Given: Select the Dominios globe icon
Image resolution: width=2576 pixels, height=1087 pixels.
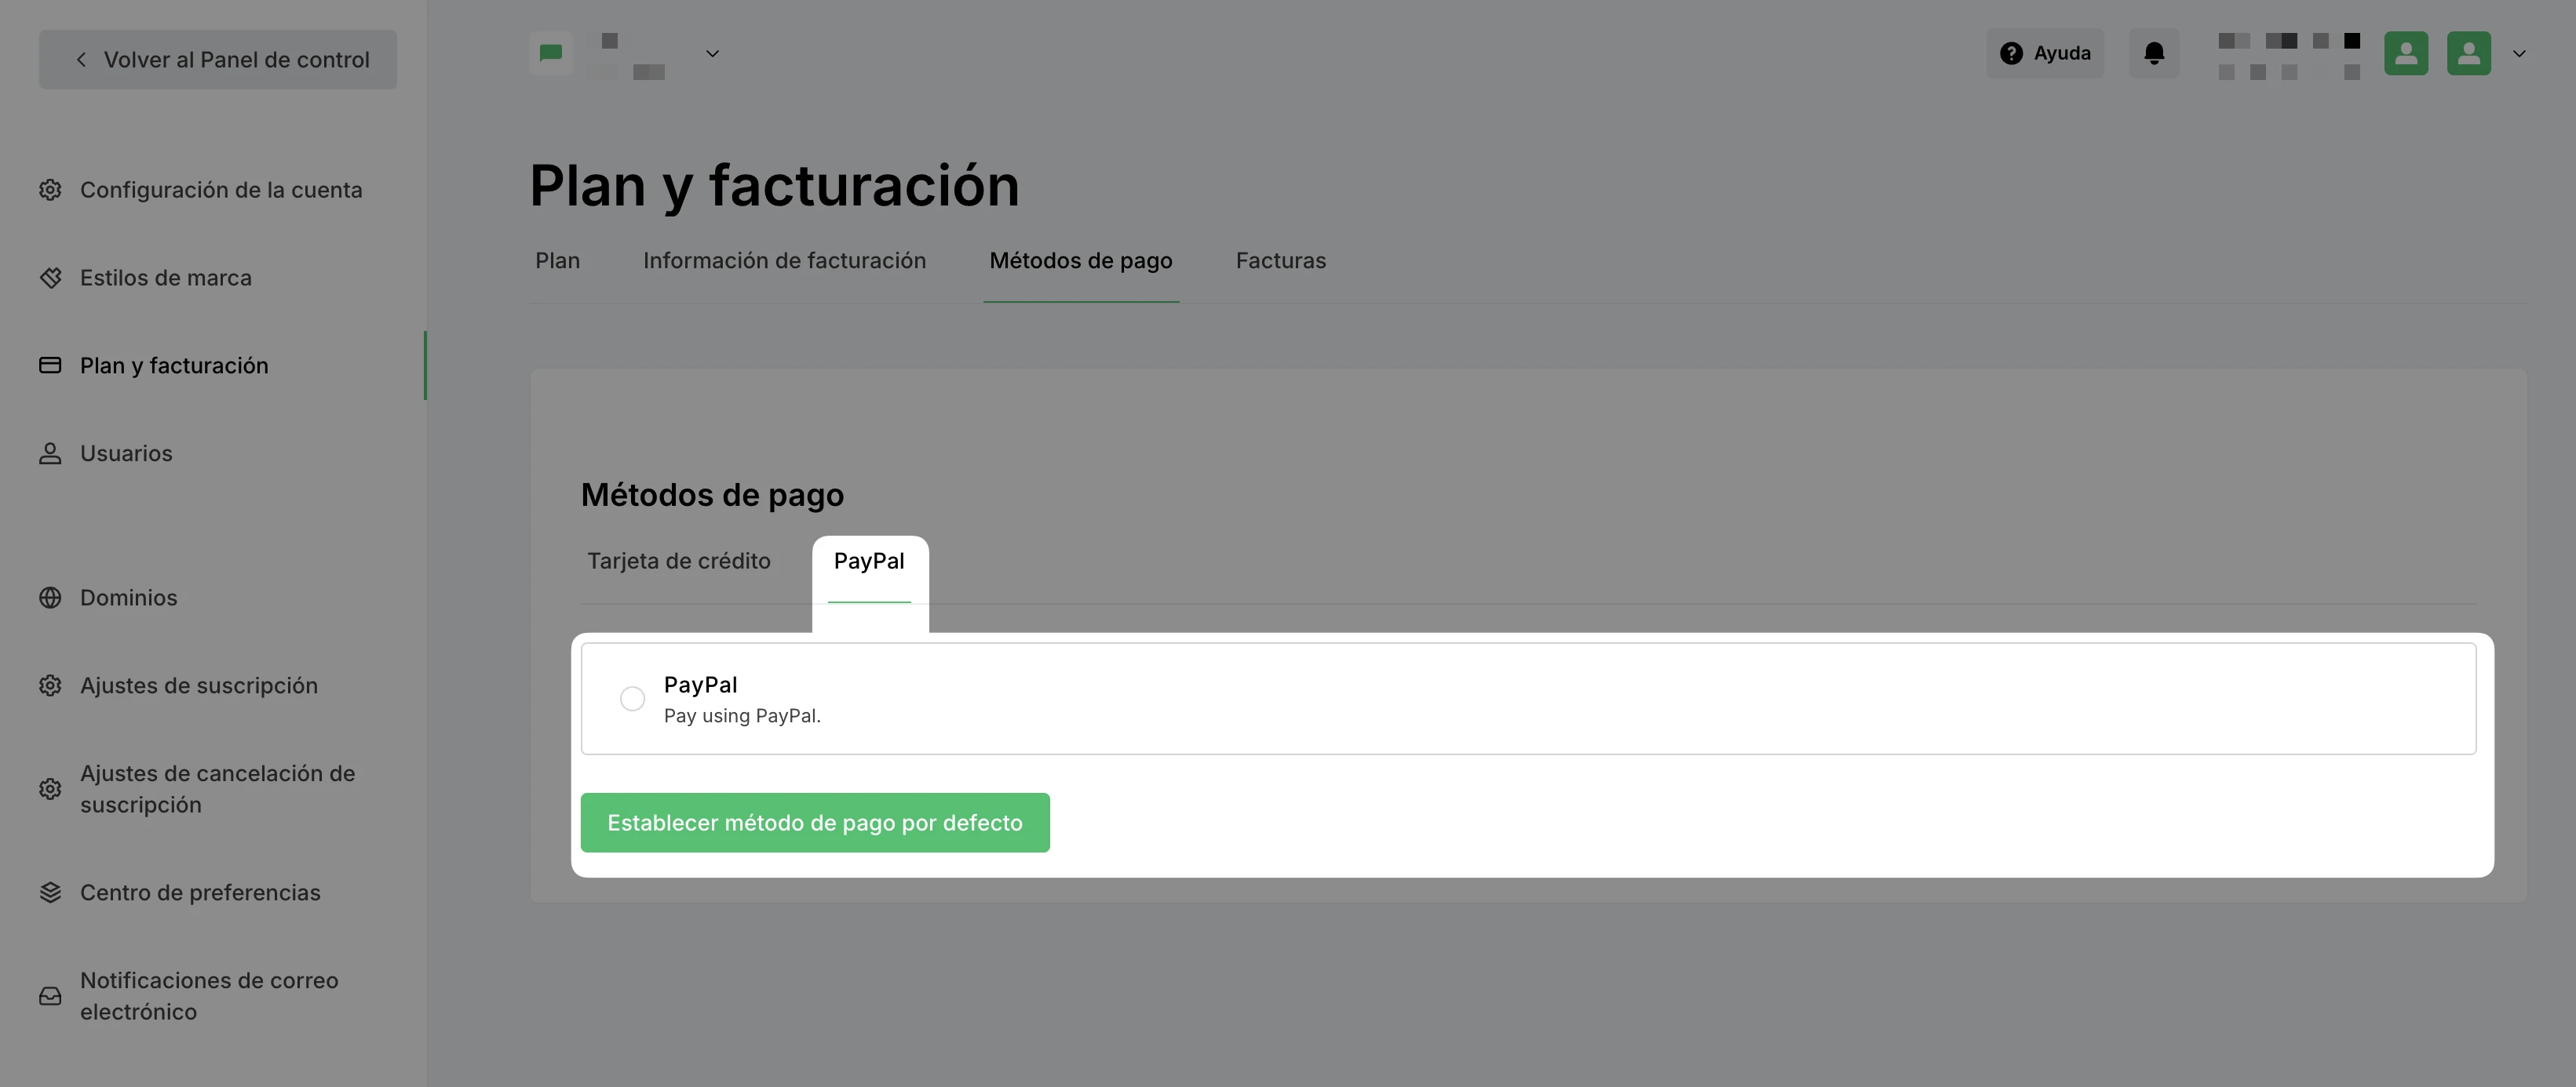Looking at the screenshot, I should 50,598.
